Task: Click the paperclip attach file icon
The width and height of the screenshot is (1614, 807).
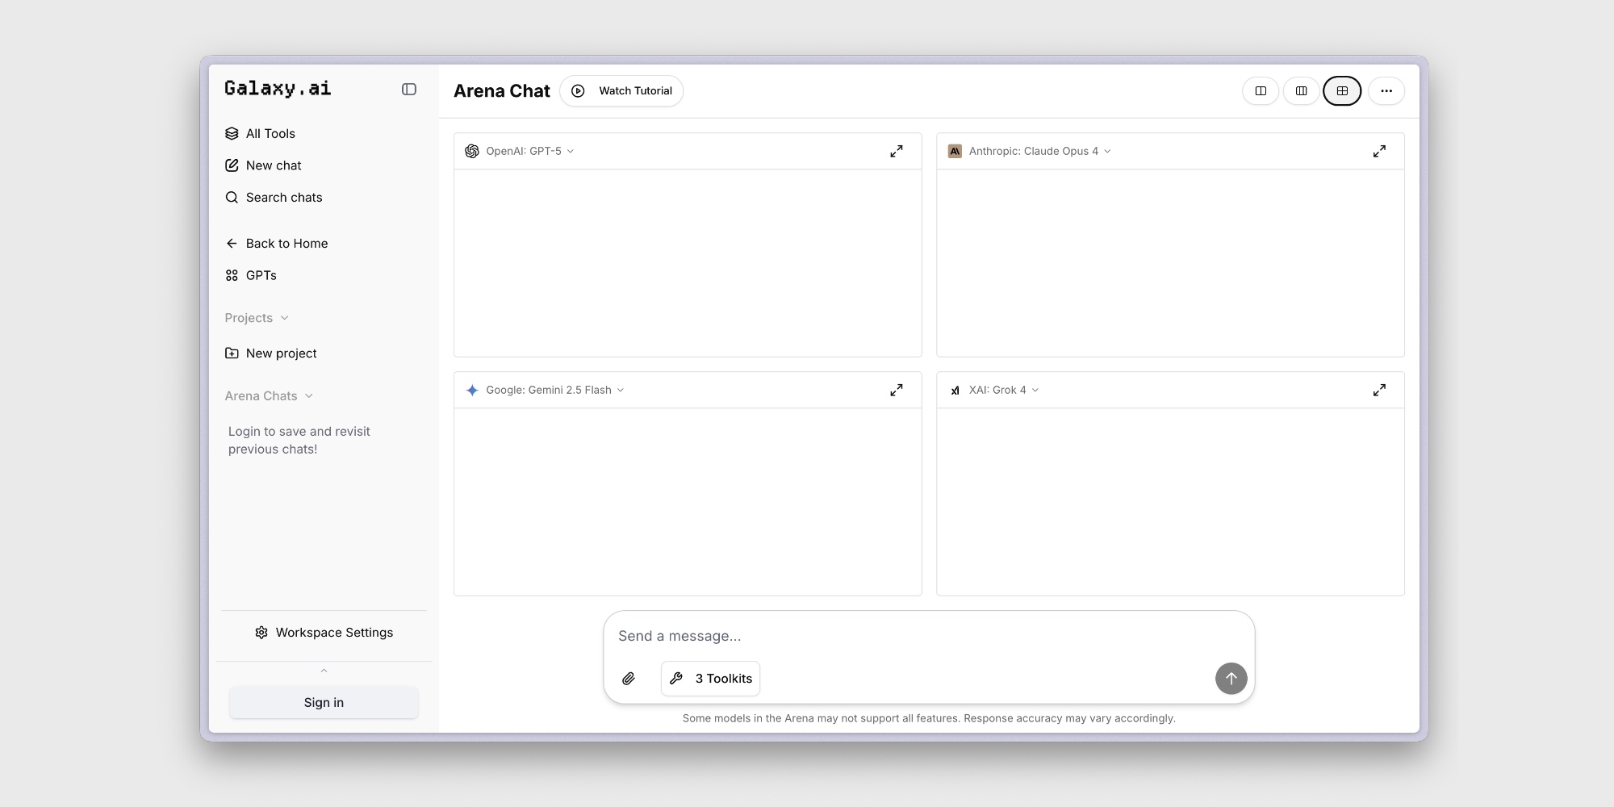Action: coord(629,679)
